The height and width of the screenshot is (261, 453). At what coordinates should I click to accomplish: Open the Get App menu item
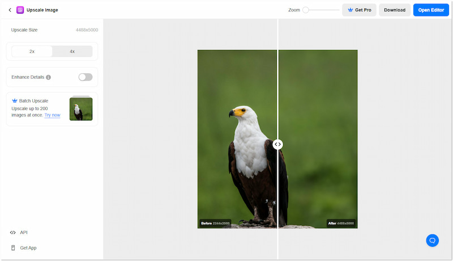pyautogui.click(x=28, y=248)
